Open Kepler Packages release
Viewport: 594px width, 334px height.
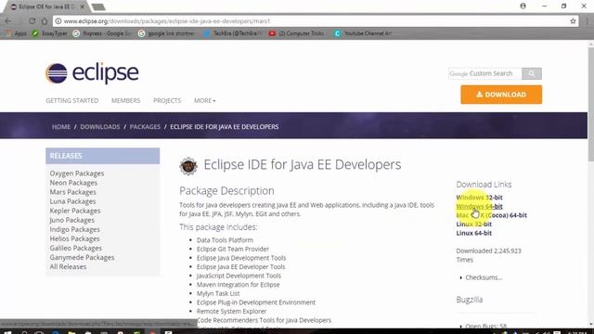[75, 211]
